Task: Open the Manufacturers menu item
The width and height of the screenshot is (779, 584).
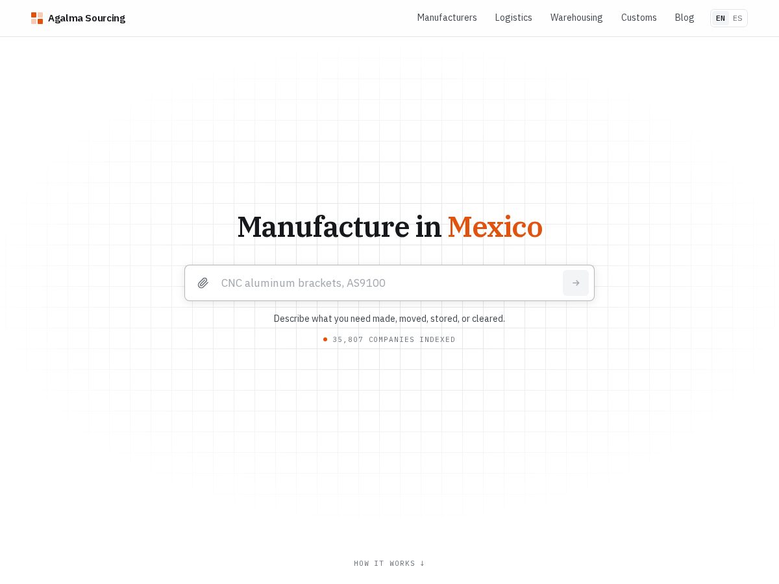Action: pyautogui.click(x=447, y=18)
